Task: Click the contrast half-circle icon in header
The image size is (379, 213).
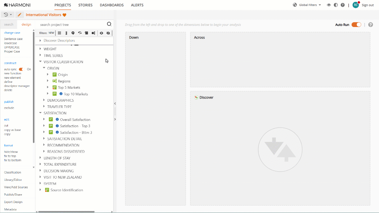Action: pos(336,5)
